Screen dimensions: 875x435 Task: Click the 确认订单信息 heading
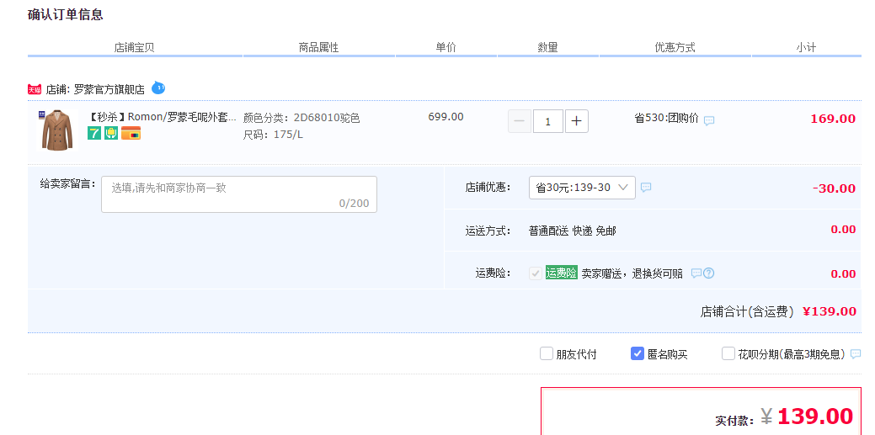pos(66,14)
